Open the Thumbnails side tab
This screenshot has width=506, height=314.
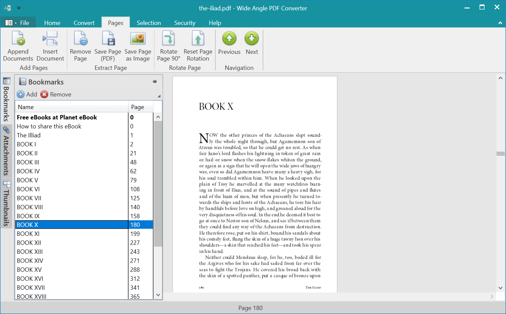(x=6, y=203)
